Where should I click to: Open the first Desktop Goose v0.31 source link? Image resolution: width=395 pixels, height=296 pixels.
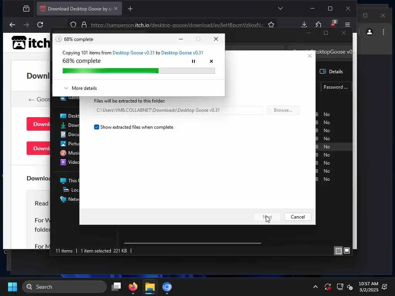[133, 52]
